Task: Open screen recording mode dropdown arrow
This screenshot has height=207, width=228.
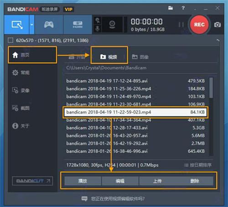Action: 32,25
